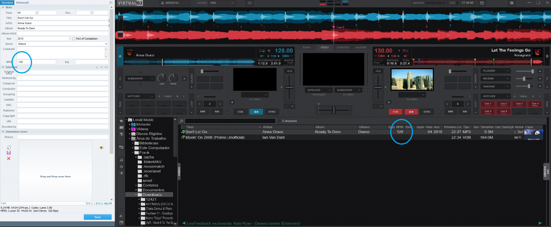The height and width of the screenshot is (227, 551).
Task: Click the add cover file icon
Action: [9, 148]
